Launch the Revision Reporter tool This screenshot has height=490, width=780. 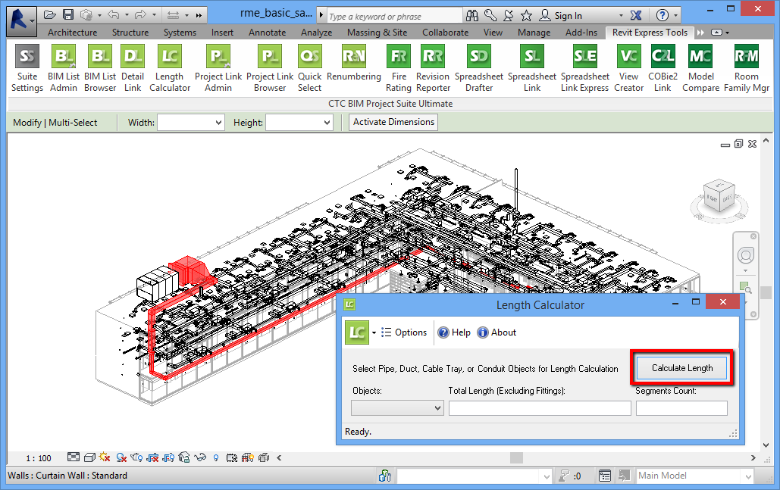pyautogui.click(x=432, y=67)
